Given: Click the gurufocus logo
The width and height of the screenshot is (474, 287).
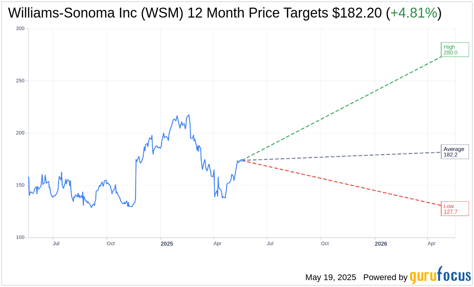Looking at the screenshot, I should pyautogui.click(x=440, y=276).
